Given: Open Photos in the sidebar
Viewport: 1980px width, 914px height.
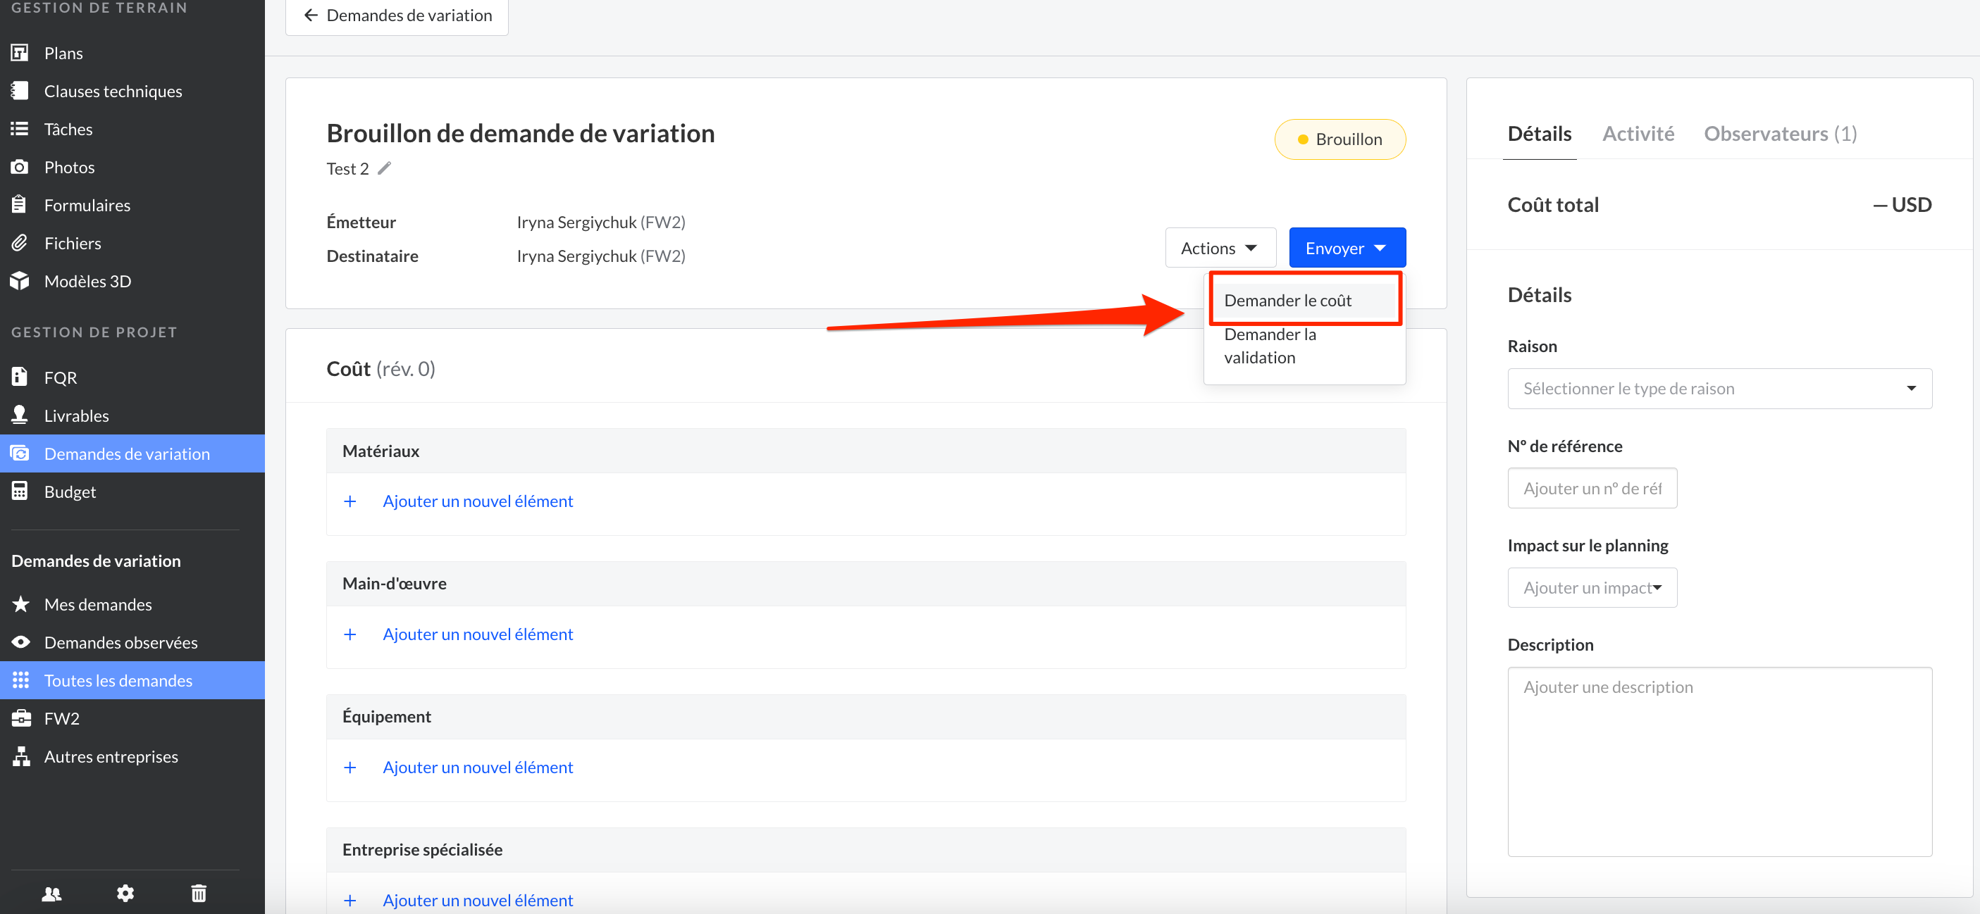Looking at the screenshot, I should click(69, 167).
